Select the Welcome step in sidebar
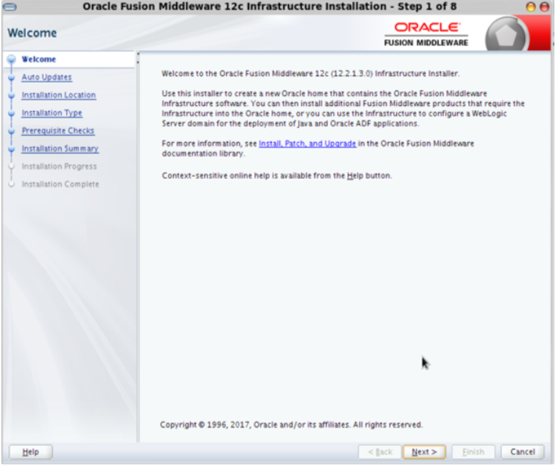The height and width of the screenshot is (467, 557). click(x=39, y=59)
